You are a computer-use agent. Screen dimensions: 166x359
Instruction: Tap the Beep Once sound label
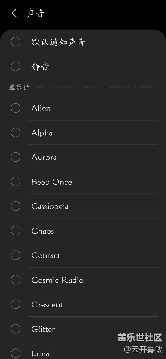click(x=52, y=182)
